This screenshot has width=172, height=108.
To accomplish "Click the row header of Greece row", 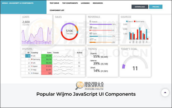I will (x=23, y=73).
